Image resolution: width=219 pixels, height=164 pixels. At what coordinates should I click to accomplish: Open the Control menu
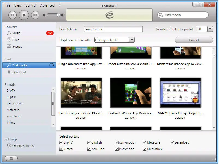pyautogui.click(x=31, y=5)
